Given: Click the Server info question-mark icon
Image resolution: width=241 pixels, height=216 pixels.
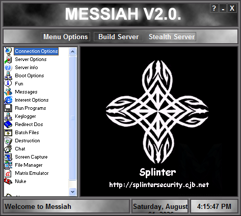Looking at the screenshot, I should [x=8, y=68].
